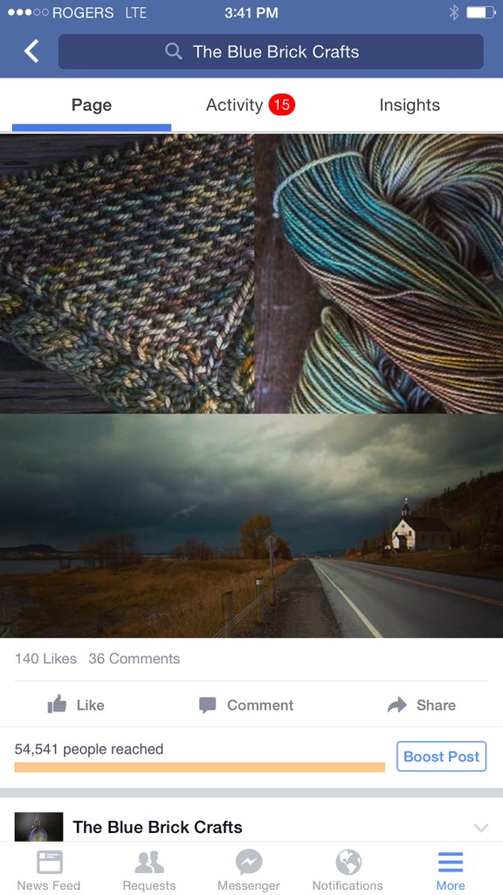Click the orange people reached bar
Screen dimensions: 503x895
click(x=200, y=767)
